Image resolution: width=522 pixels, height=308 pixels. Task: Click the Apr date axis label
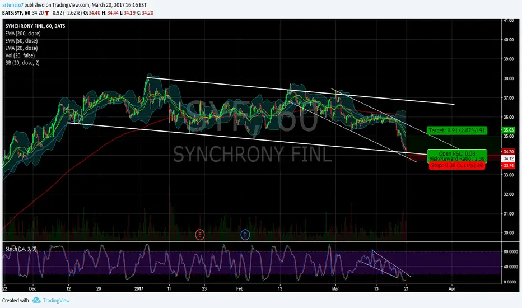point(451,289)
